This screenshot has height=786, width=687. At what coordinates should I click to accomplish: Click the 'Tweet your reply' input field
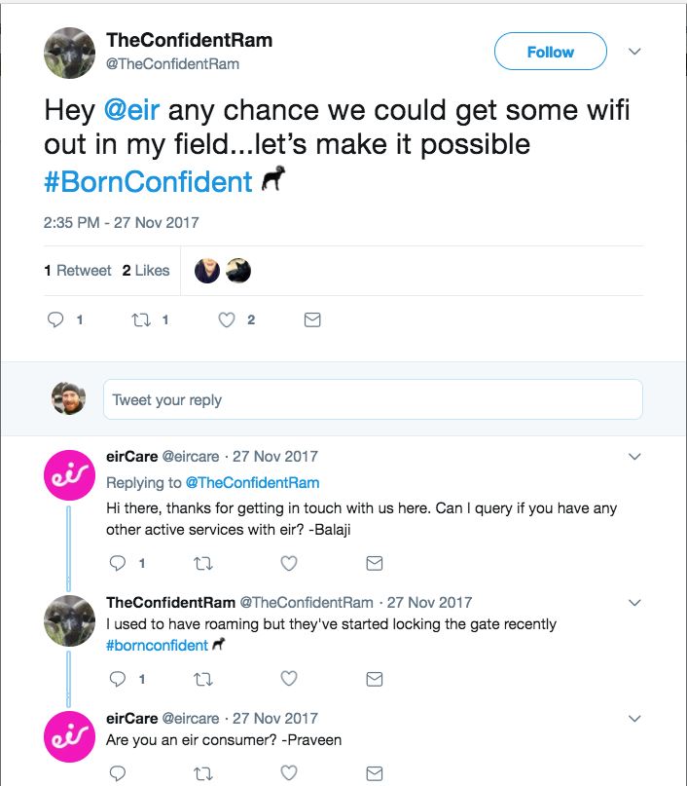point(373,399)
